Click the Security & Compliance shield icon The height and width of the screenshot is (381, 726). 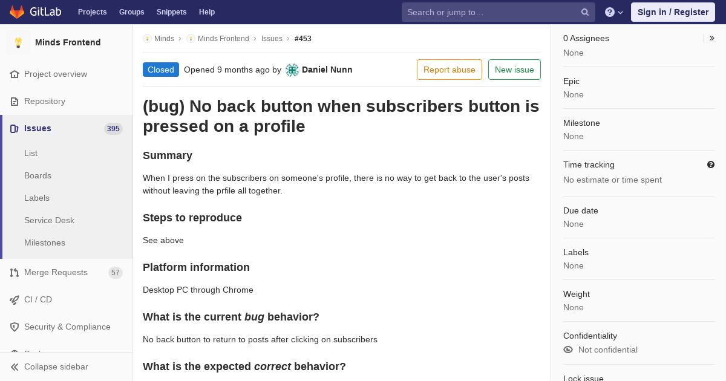click(15, 327)
